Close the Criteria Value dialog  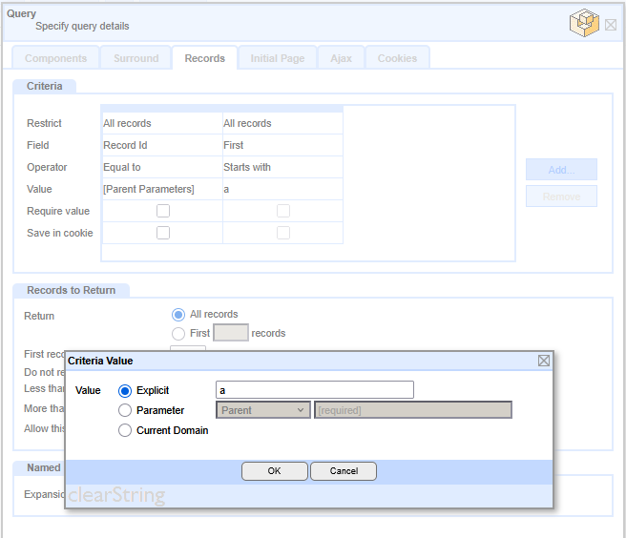click(x=543, y=361)
